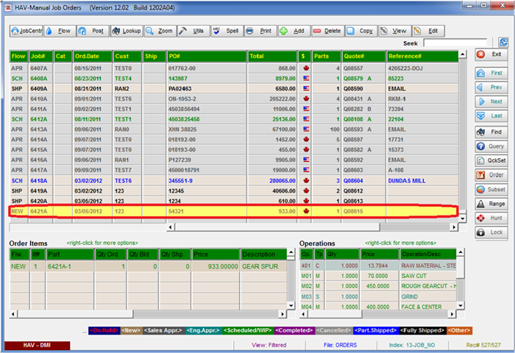Open the JobCentr toolbar button
Screen dimensions: 515x353
(26, 31)
